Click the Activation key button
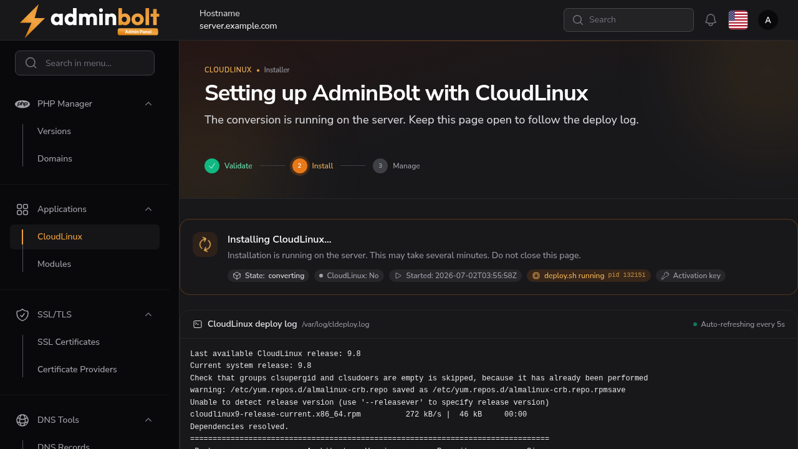This screenshot has height=449, width=798. [691, 276]
